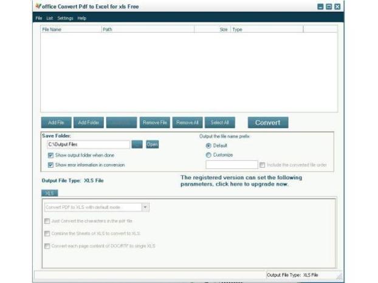
Task: Minimize the window using title bar button
Action: pos(320,7)
